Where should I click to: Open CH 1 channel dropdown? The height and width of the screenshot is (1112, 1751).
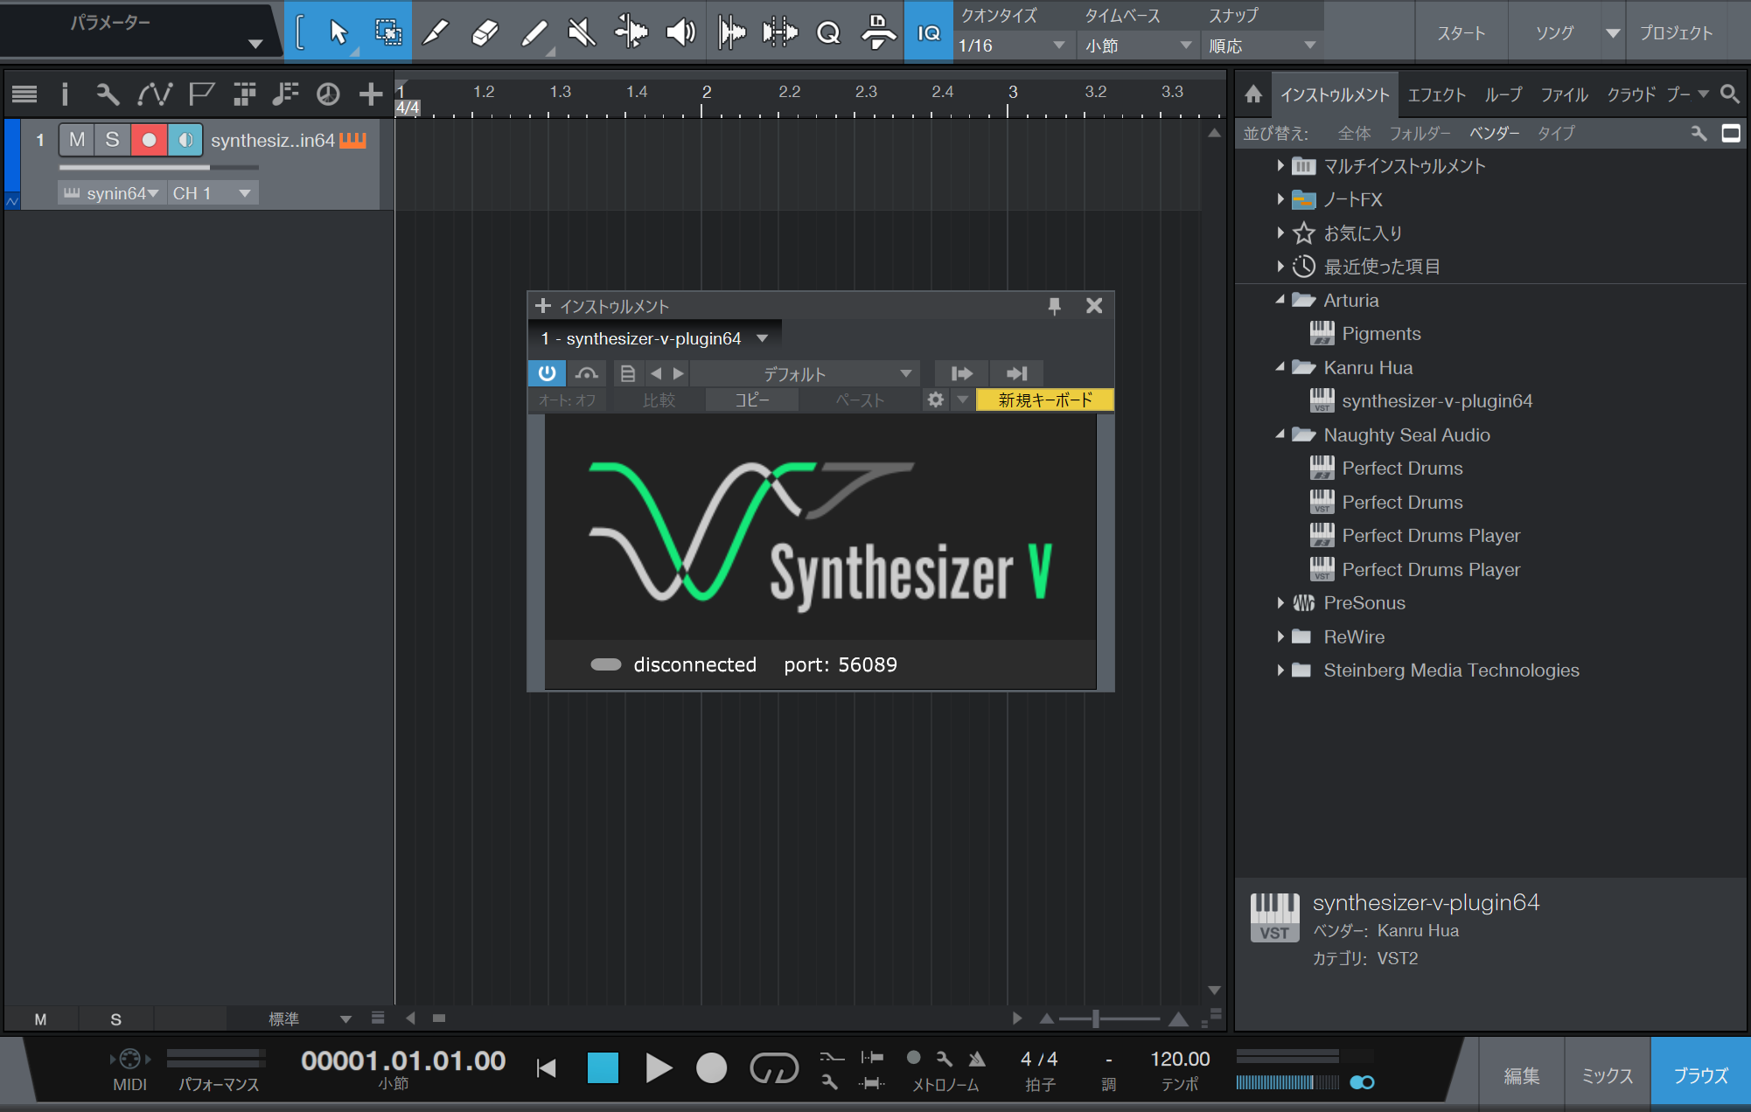click(x=212, y=193)
